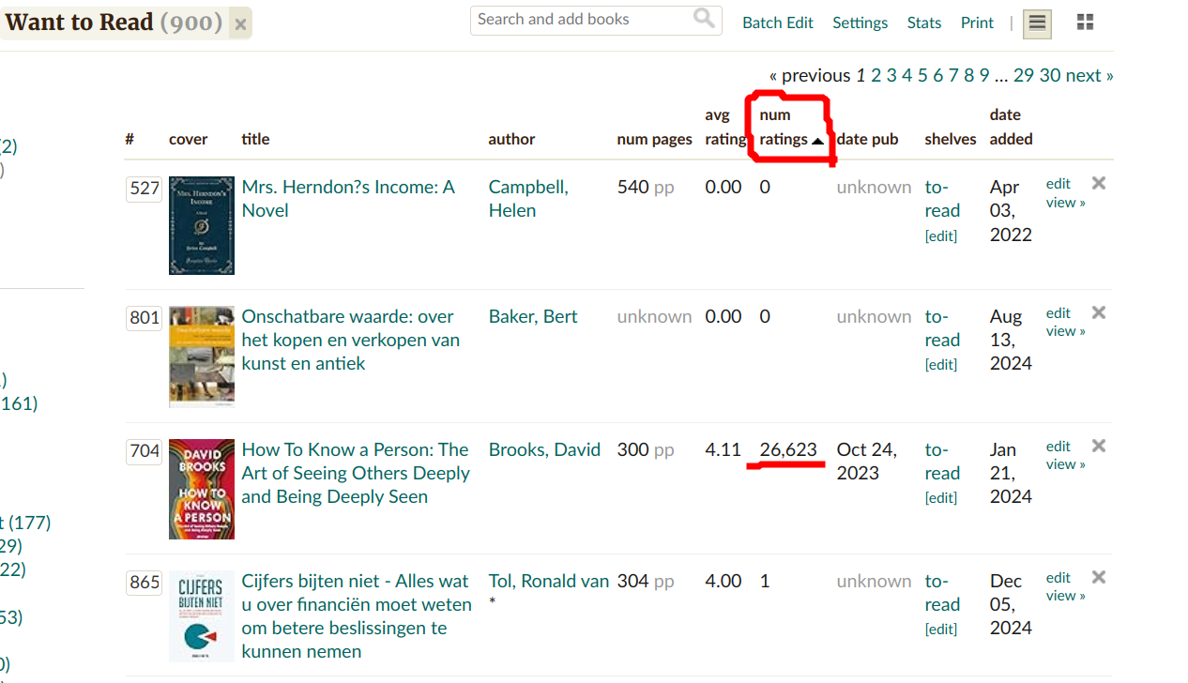Edit shelves for Mrs. Herndon's Income

pos(941,236)
